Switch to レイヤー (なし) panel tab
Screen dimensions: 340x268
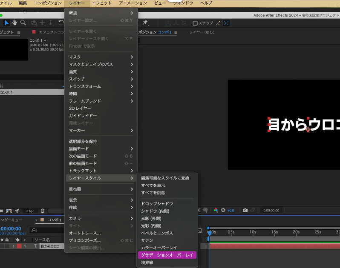202,32
